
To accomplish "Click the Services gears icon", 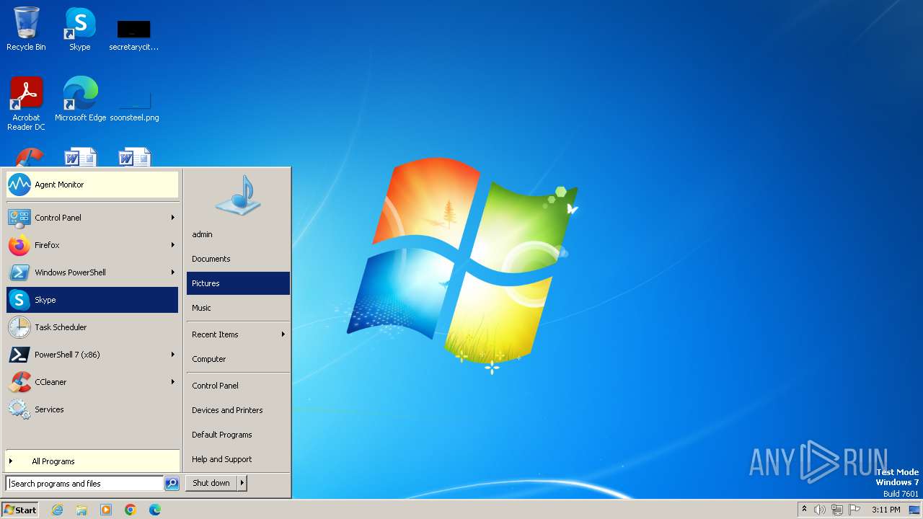I will point(19,409).
